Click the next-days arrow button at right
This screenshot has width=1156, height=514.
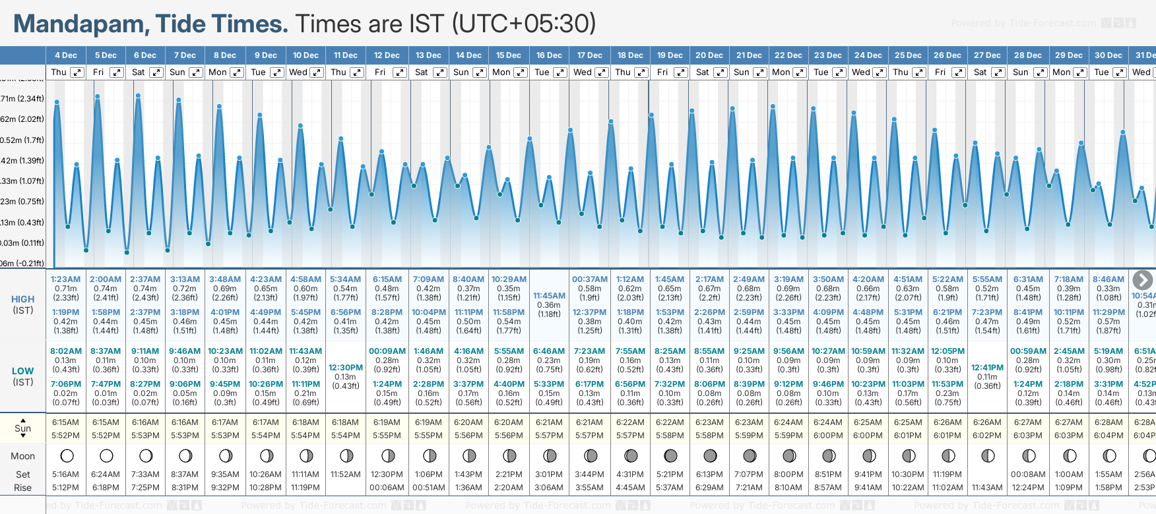(x=1142, y=280)
